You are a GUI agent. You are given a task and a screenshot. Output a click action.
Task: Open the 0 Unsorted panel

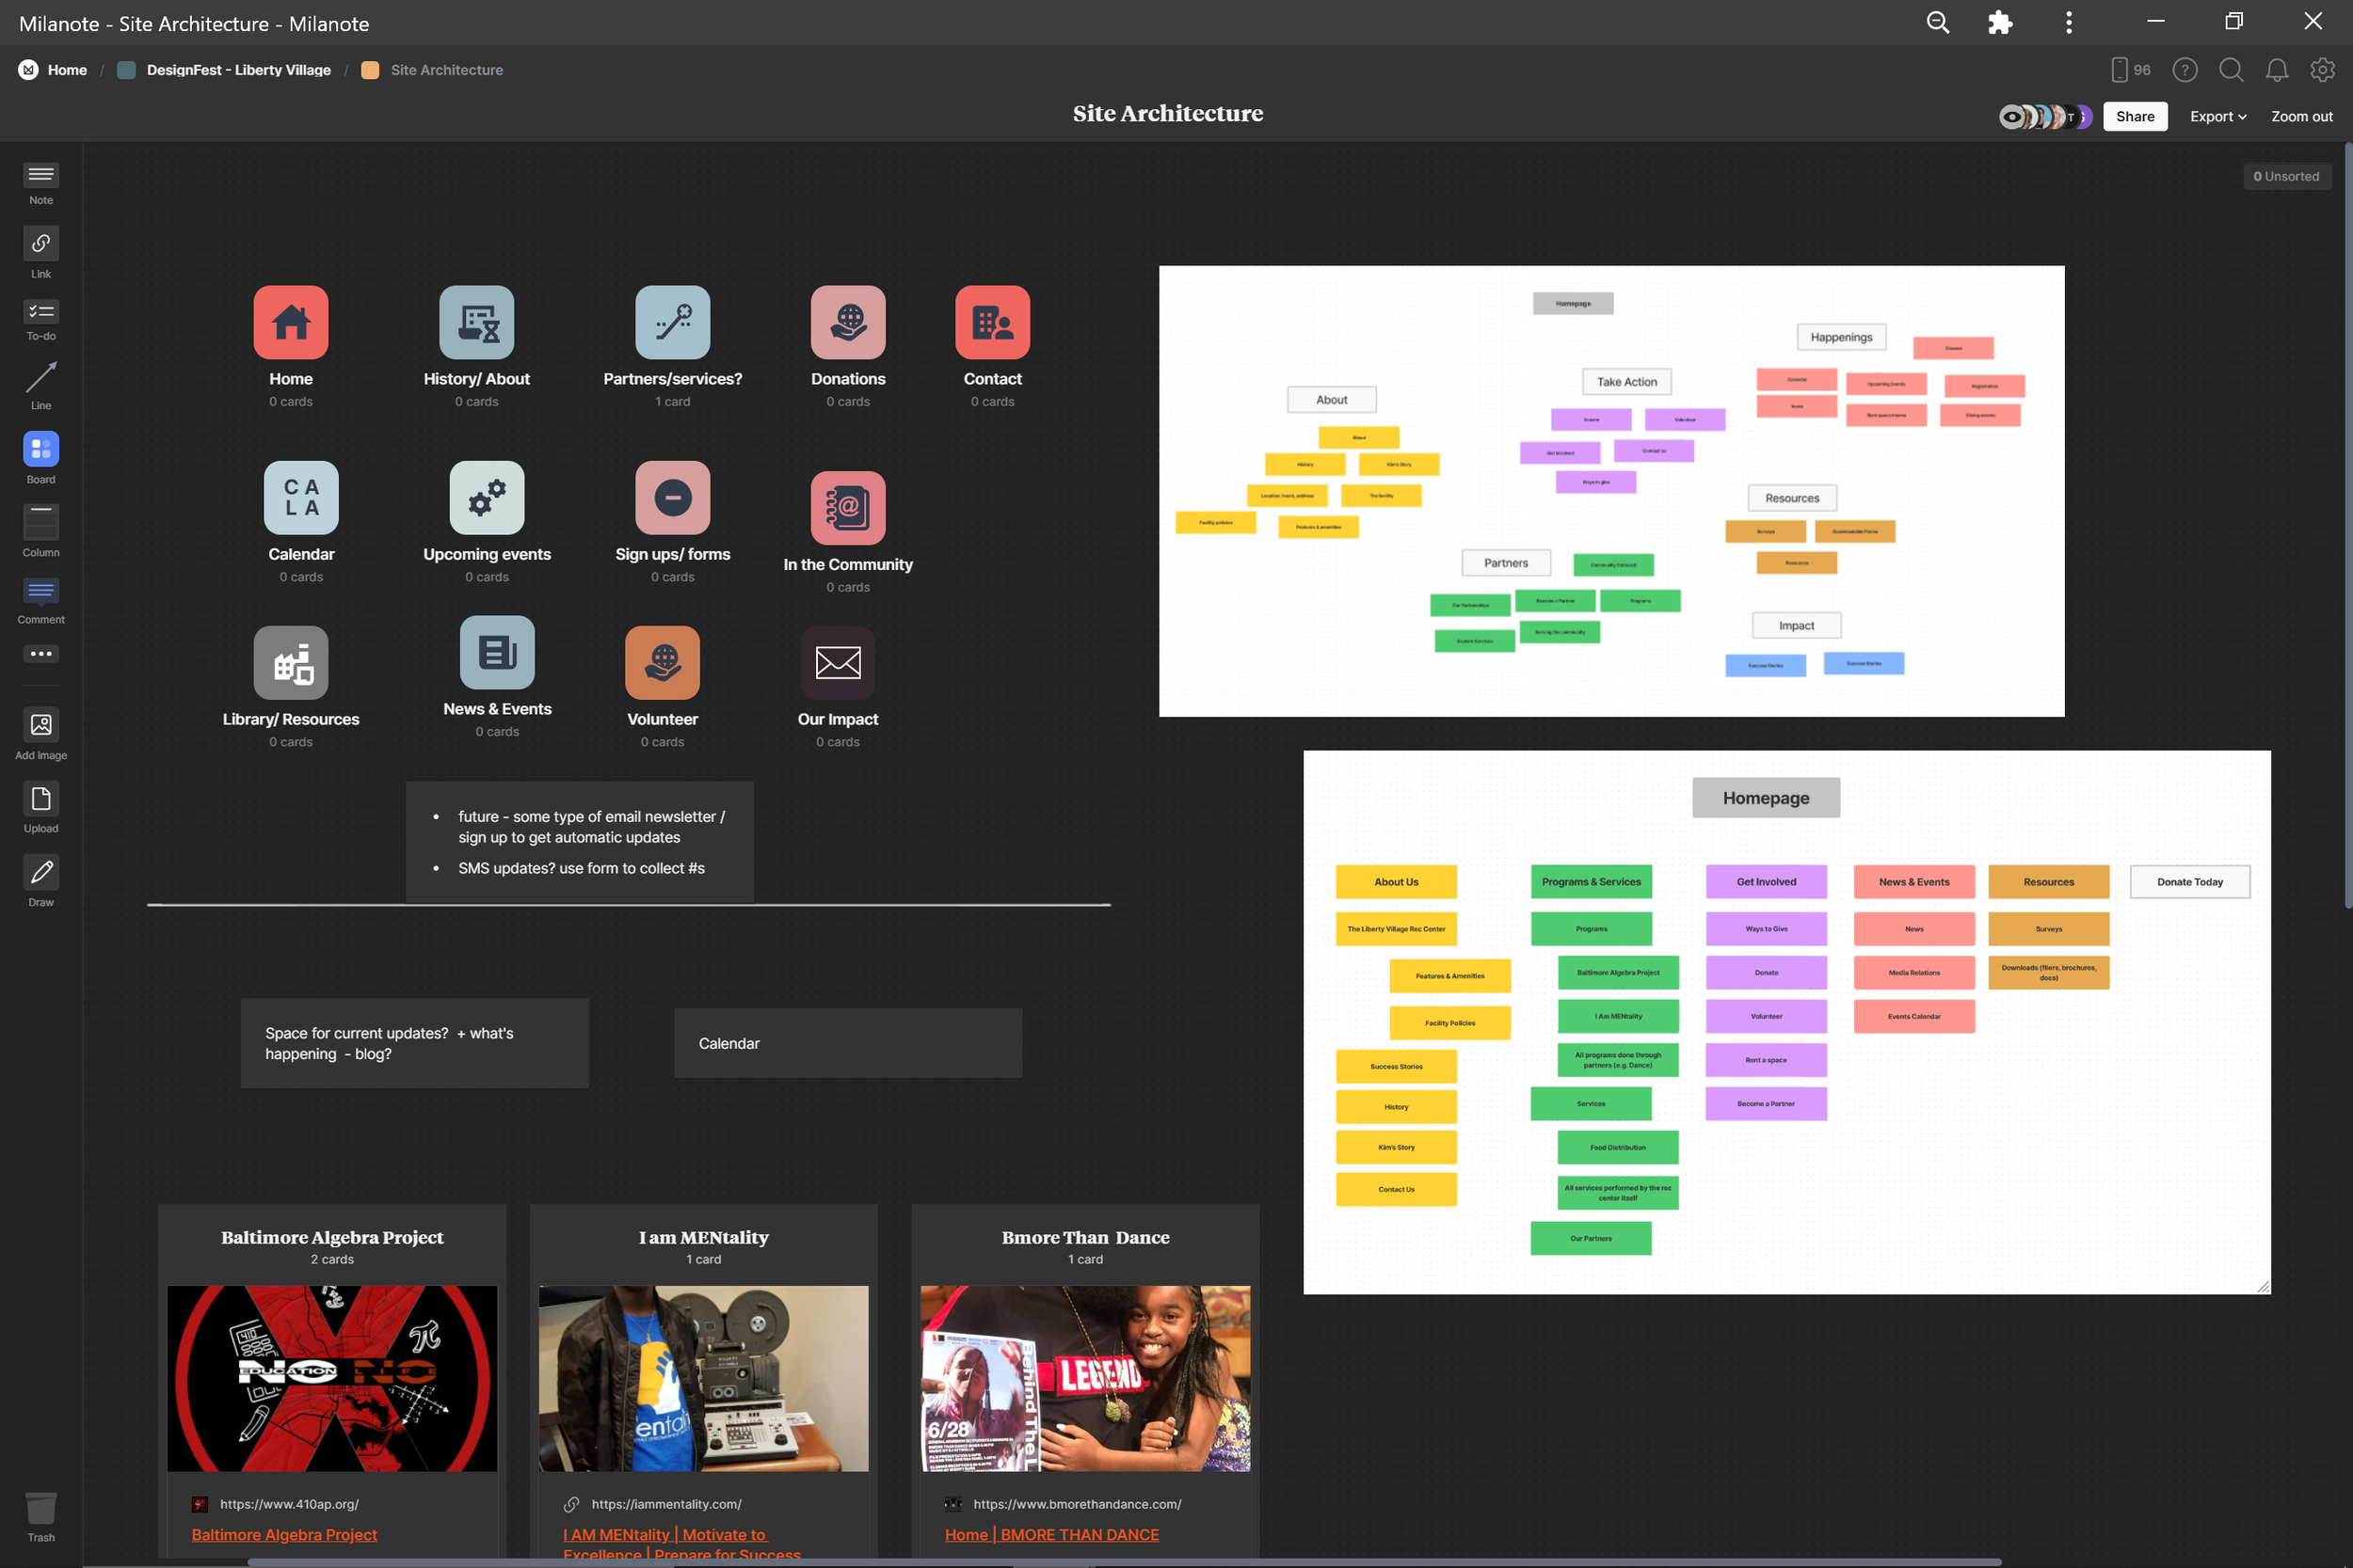[x=2286, y=176]
